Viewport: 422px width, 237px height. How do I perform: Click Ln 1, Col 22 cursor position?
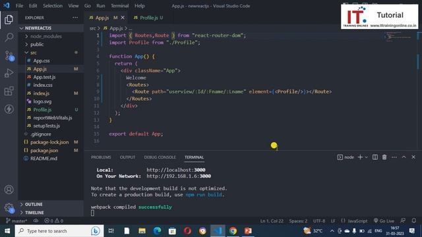(x=272, y=221)
